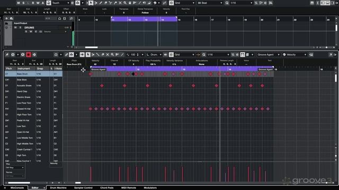Toggle acoustic feedback speaker icon in editor
The height and width of the screenshot is (190, 339).
coord(82,55)
